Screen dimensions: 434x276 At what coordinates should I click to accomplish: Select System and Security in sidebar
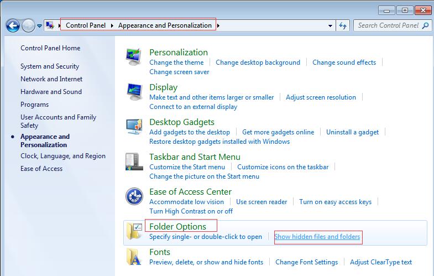50,66
